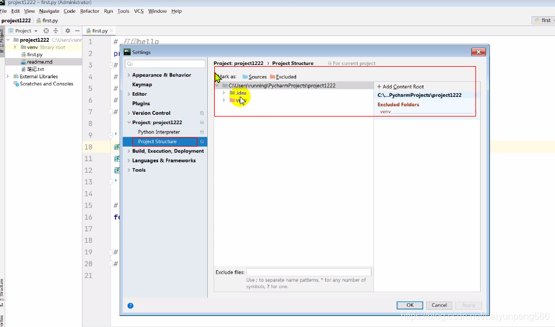The image size is (555, 327).
Task: Collapse project1222 root in Project panel
Action: [x=8, y=40]
